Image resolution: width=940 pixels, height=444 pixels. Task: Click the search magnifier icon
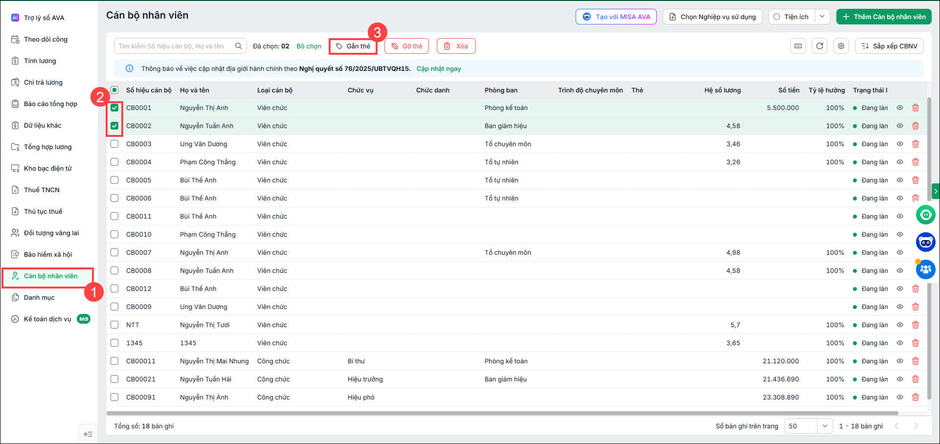(x=239, y=46)
